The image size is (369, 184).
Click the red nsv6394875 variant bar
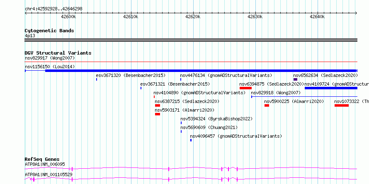click(x=246, y=88)
